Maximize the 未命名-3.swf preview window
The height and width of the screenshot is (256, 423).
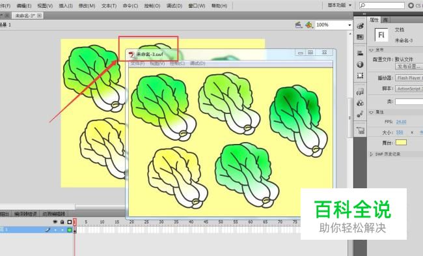(310, 52)
